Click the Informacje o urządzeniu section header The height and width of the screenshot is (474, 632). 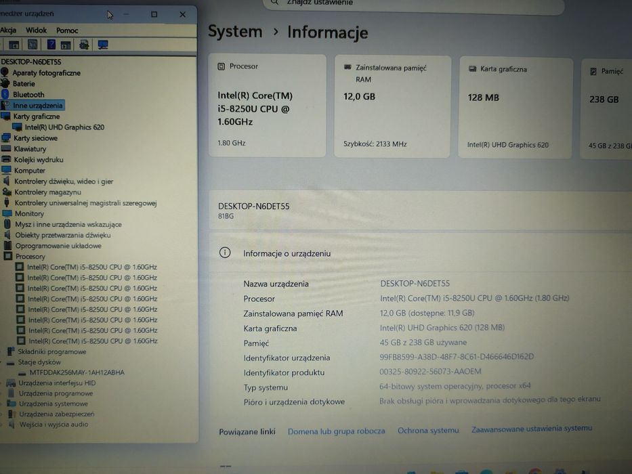[x=421, y=253]
